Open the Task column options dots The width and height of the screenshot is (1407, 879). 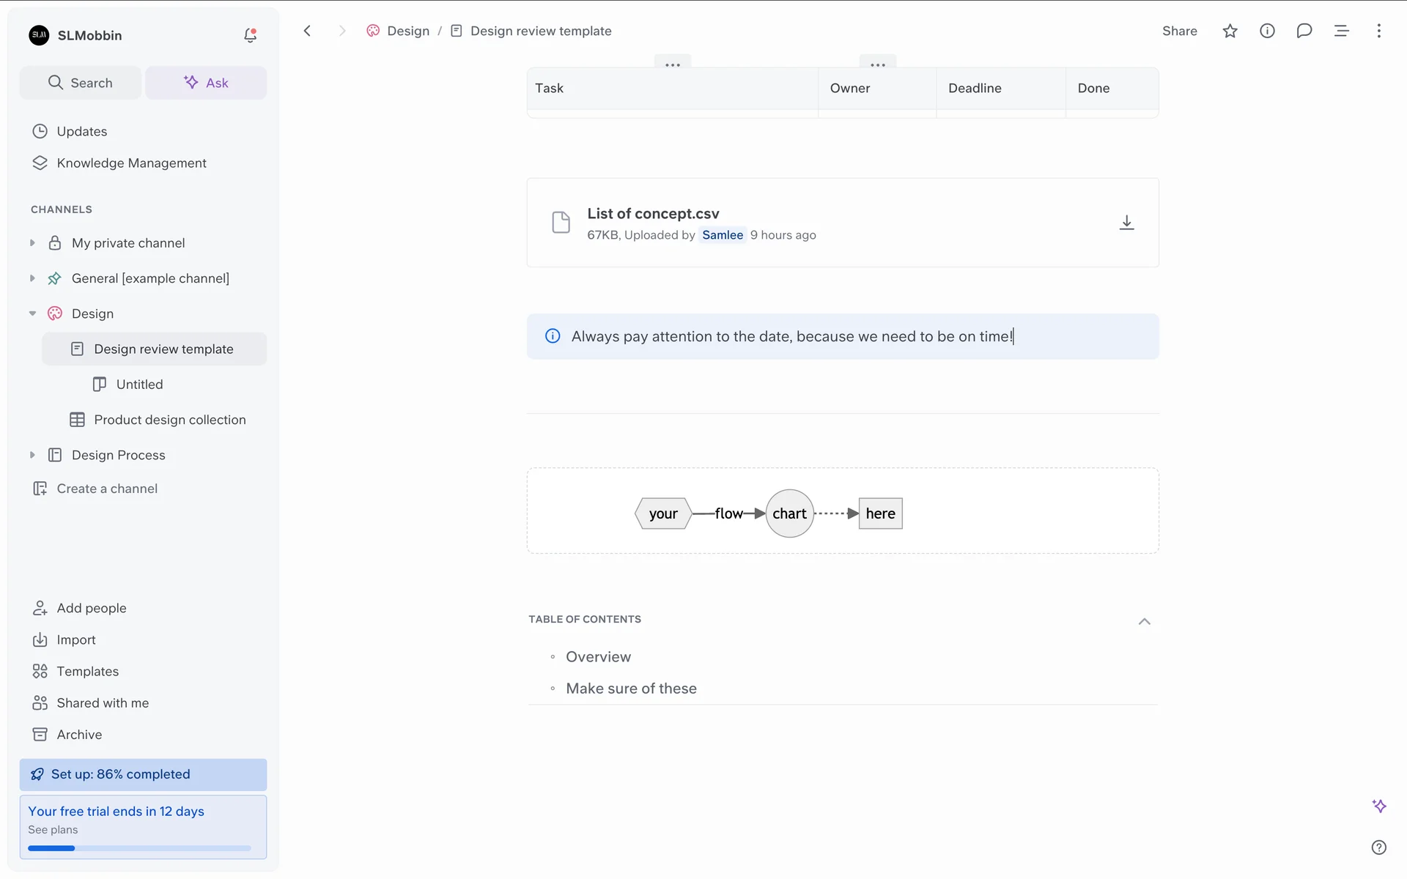672,64
